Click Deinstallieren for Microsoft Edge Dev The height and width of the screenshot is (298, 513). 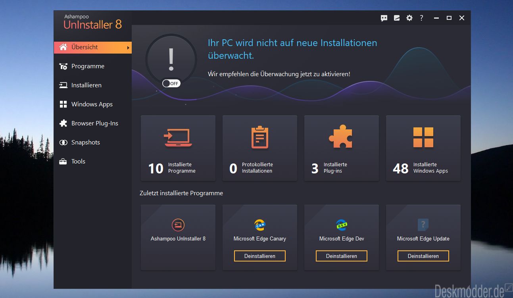[342, 256]
